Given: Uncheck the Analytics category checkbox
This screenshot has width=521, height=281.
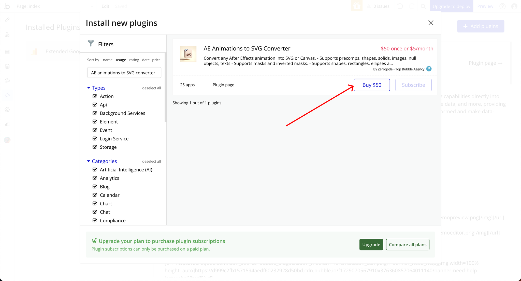Looking at the screenshot, I should pyautogui.click(x=95, y=178).
